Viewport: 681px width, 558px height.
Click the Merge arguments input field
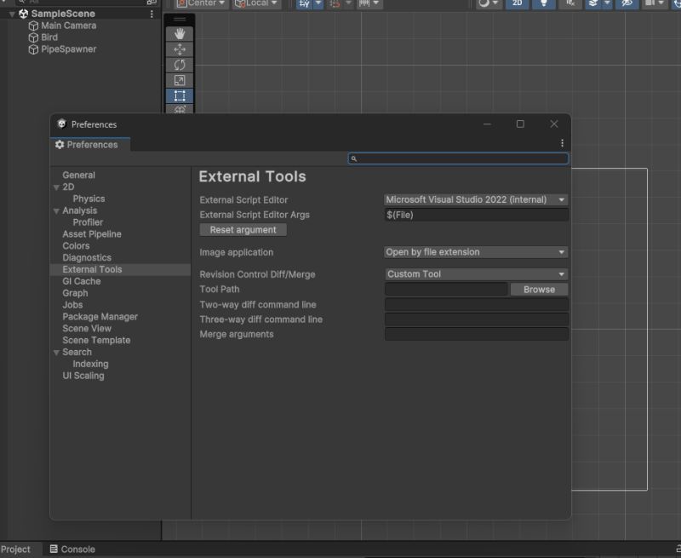(x=477, y=334)
